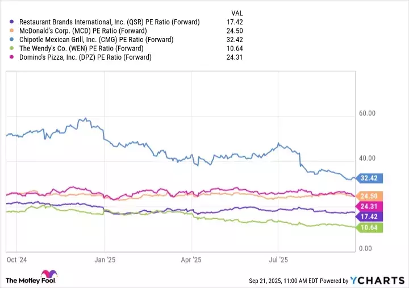Image resolution: width=409 pixels, height=288 pixels.
Task: Click the Jan '25 axis label
Action: (104, 260)
